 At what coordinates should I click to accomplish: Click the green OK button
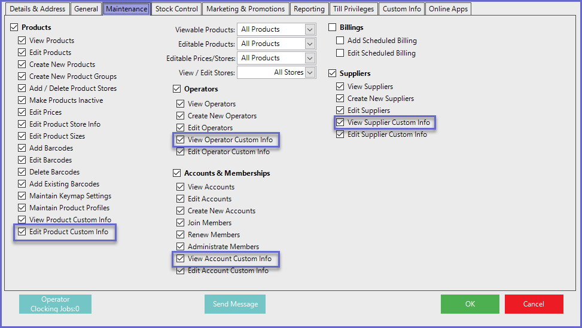point(470,304)
